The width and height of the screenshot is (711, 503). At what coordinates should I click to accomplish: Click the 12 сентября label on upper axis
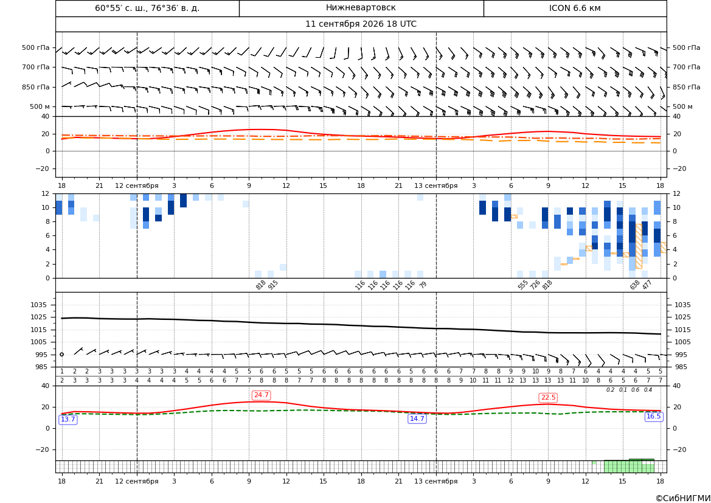point(136,186)
